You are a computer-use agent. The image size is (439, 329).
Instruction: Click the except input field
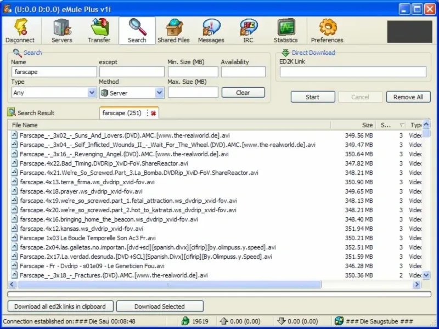(132, 72)
